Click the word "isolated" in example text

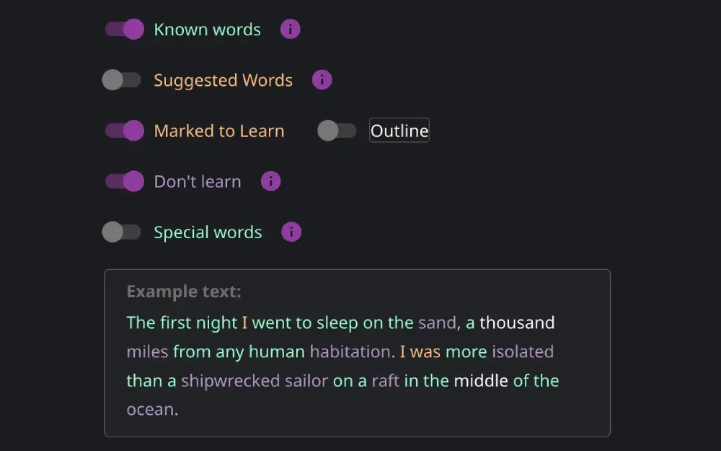[x=523, y=351]
